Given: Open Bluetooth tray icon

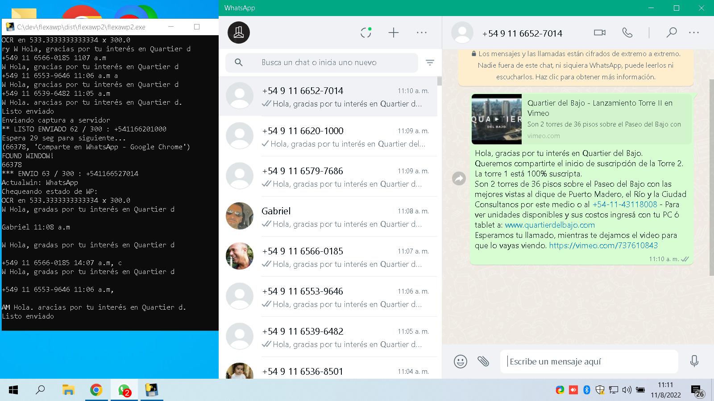Looking at the screenshot, I should click(x=587, y=390).
